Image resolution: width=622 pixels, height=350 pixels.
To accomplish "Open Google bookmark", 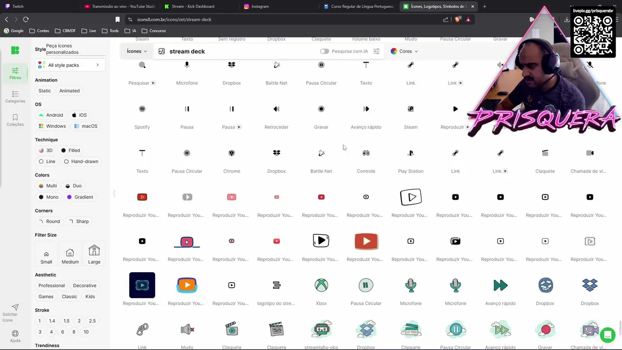I will coord(14,31).
